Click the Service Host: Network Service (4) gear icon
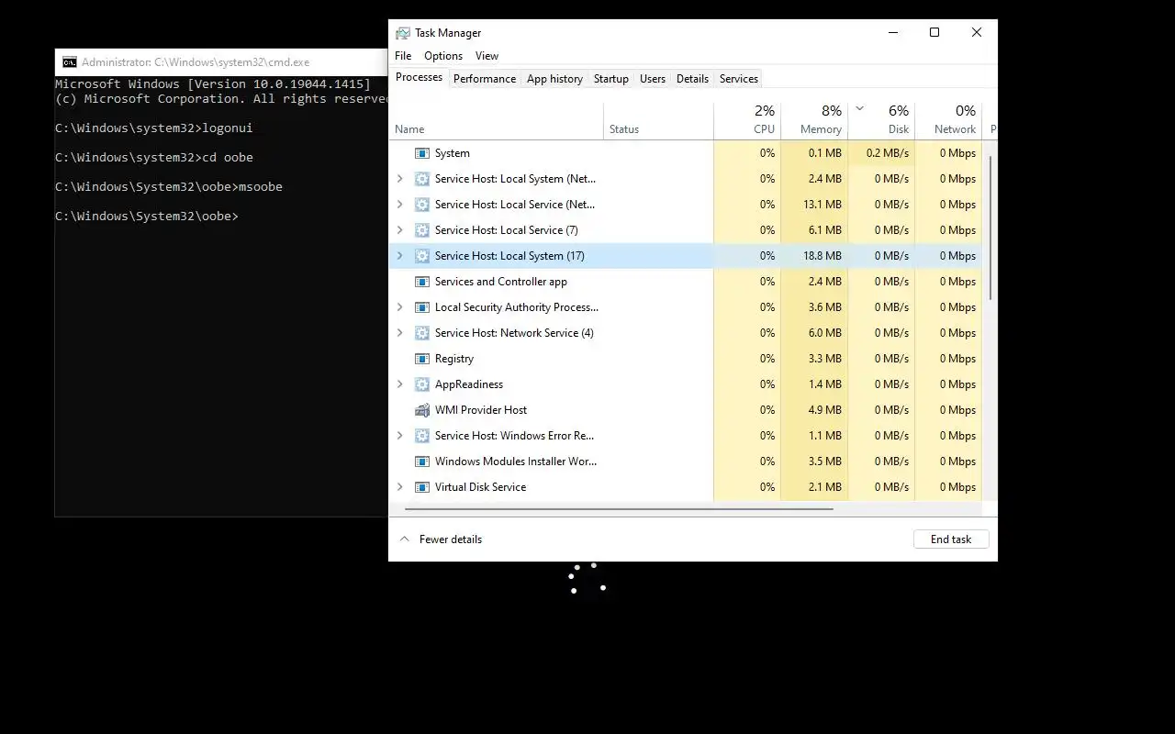1175x734 pixels. [x=422, y=333]
